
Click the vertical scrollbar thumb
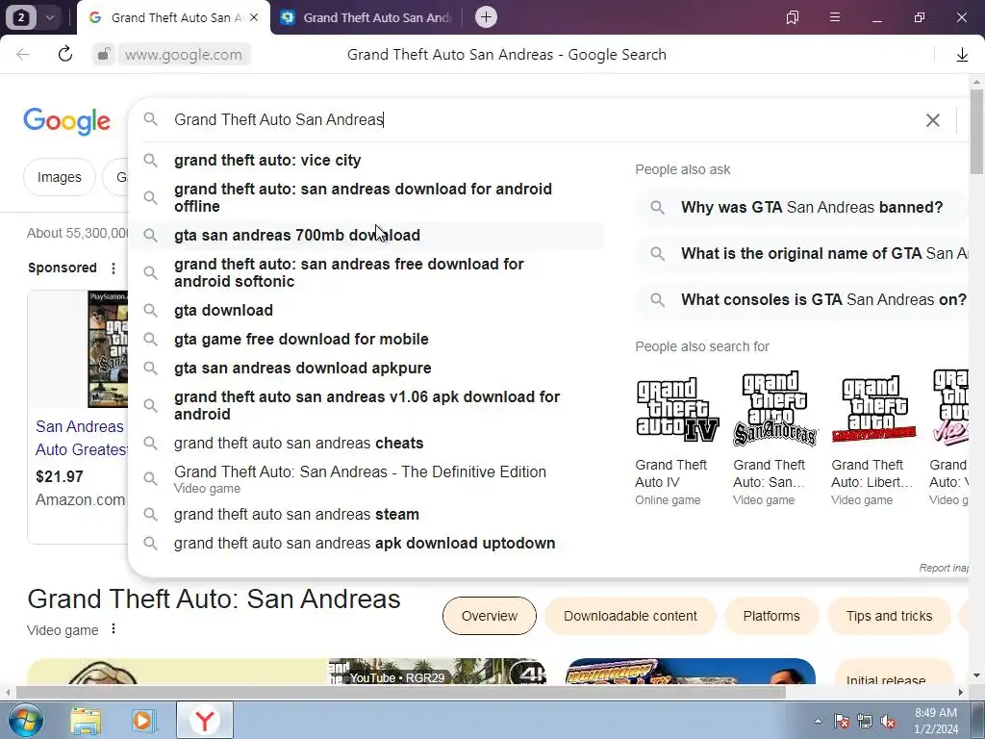976,132
